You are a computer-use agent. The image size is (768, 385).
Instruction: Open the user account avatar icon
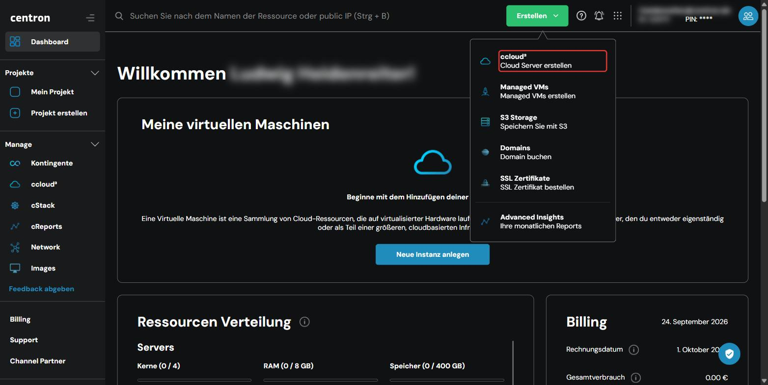point(748,16)
